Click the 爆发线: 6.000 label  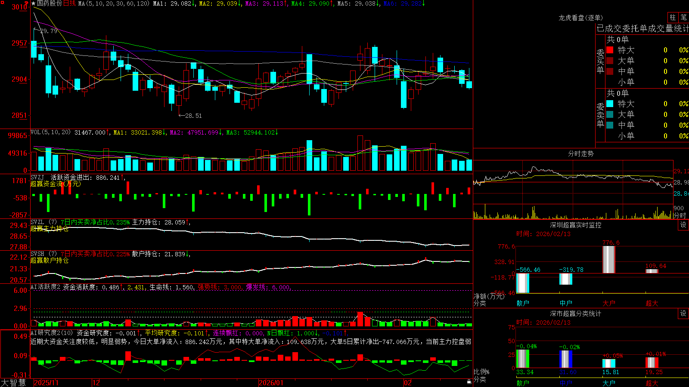coord(268,287)
